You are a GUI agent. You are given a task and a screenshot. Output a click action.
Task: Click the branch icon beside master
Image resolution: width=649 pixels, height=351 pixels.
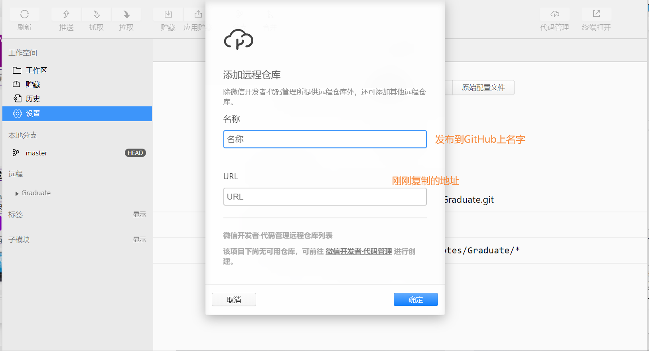click(16, 153)
